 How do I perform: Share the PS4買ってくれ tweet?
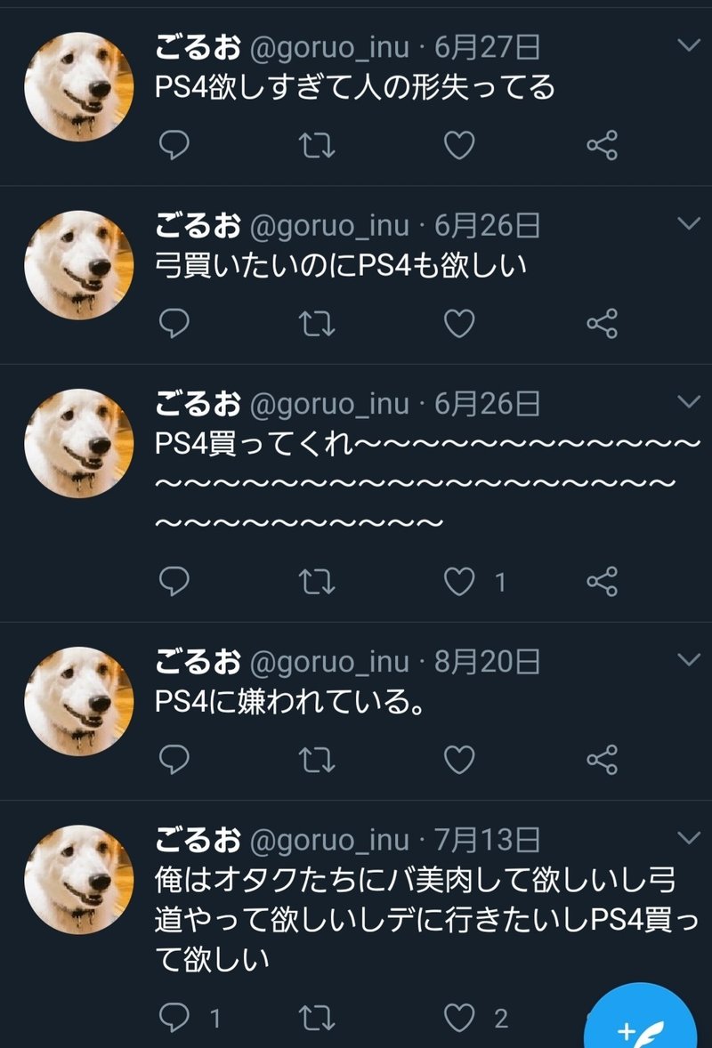[x=602, y=581]
